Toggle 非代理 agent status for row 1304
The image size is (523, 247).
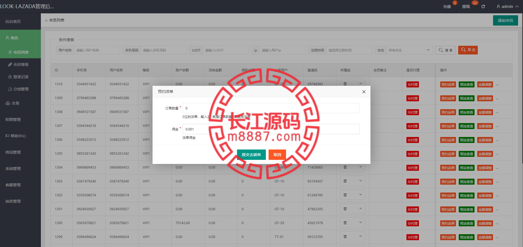tap(412, 168)
